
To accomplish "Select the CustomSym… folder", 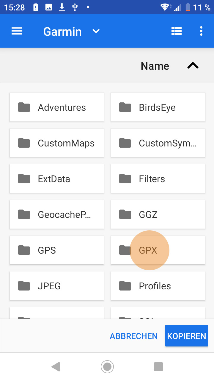I will click(x=158, y=143).
